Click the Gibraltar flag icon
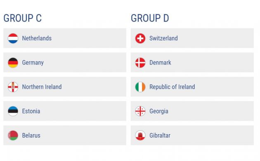Viewport: 260px width, 161px height. pyautogui.click(x=140, y=135)
